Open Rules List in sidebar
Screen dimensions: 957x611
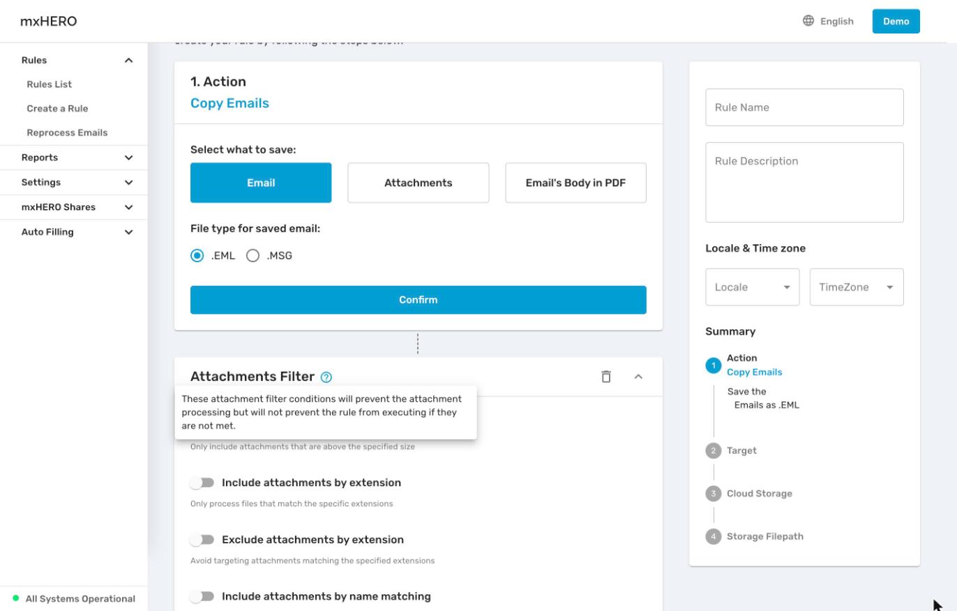coord(49,84)
